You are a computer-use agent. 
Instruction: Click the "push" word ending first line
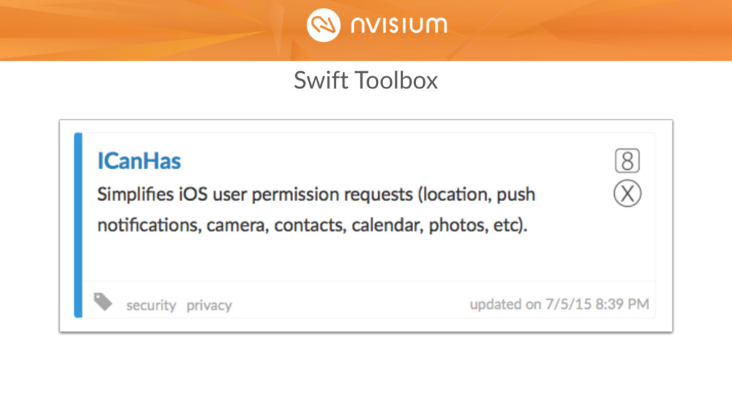tap(516, 196)
